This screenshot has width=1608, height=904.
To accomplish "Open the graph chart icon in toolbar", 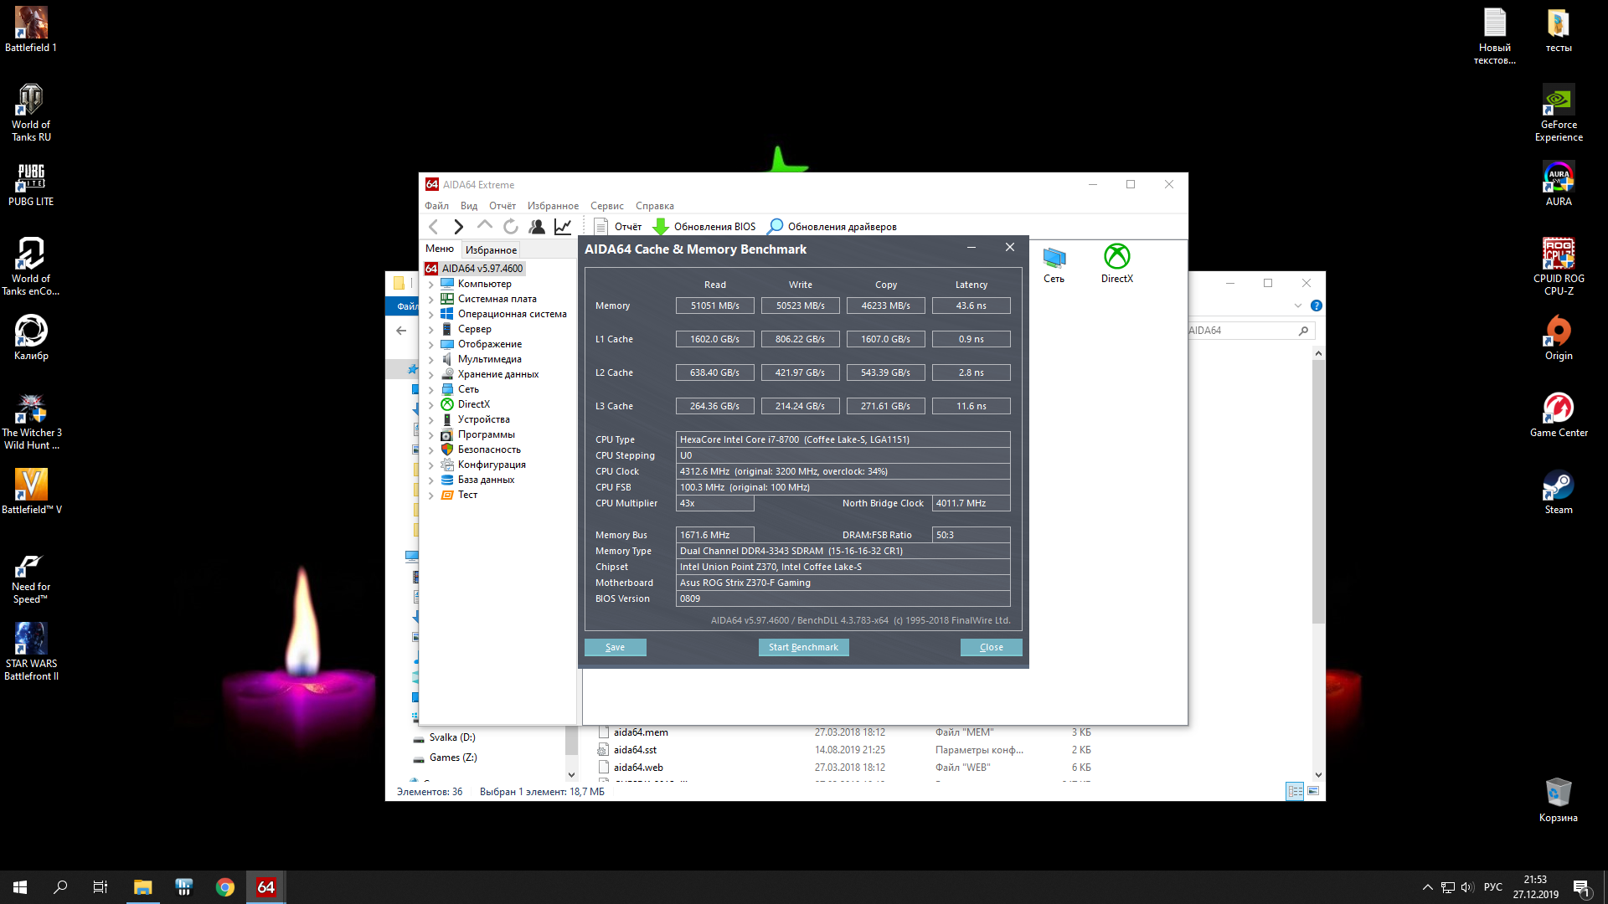I will pyautogui.click(x=563, y=227).
